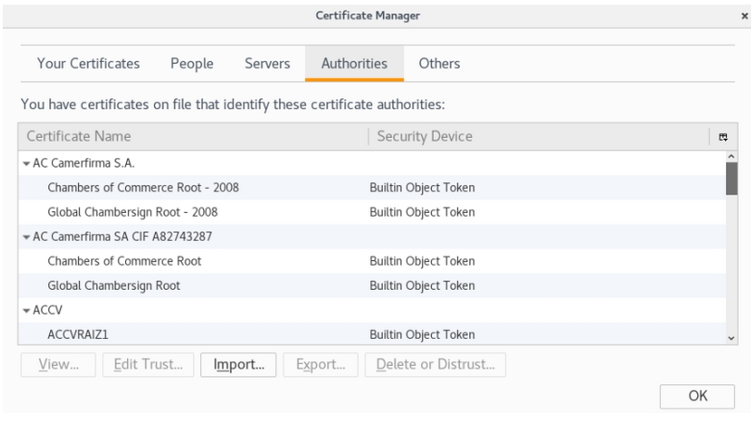The image size is (751, 427).
Task: Click the column picker icon in table header
Action: [x=725, y=137]
